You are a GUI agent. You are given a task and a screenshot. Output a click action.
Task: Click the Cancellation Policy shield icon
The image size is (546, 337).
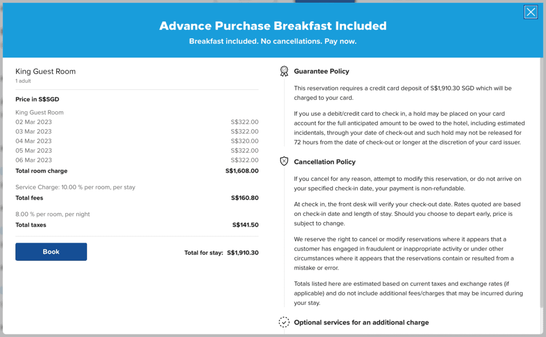[284, 162]
